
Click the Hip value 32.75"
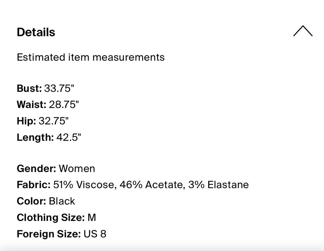[54, 121]
